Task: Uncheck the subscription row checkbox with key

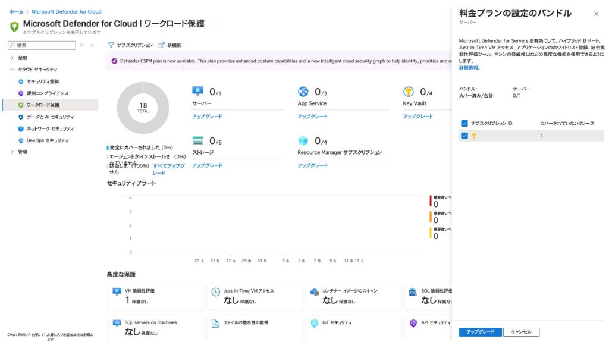Action: click(464, 136)
